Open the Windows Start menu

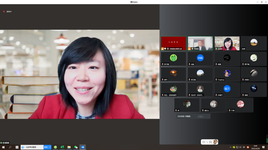[3, 147]
